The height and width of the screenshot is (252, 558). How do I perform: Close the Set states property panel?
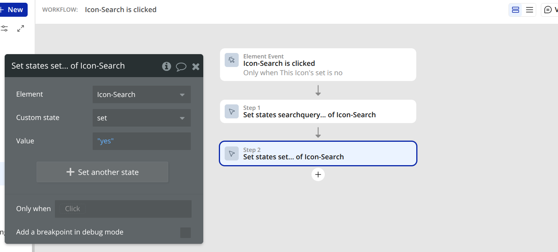pyautogui.click(x=196, y=67)
